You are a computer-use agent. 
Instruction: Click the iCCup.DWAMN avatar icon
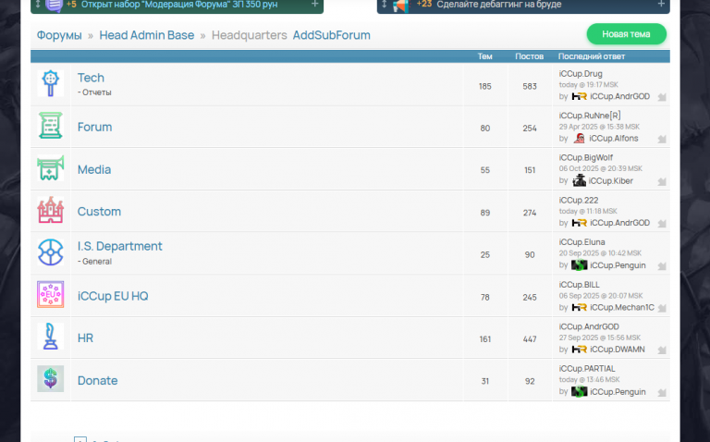tap(579, 350)
